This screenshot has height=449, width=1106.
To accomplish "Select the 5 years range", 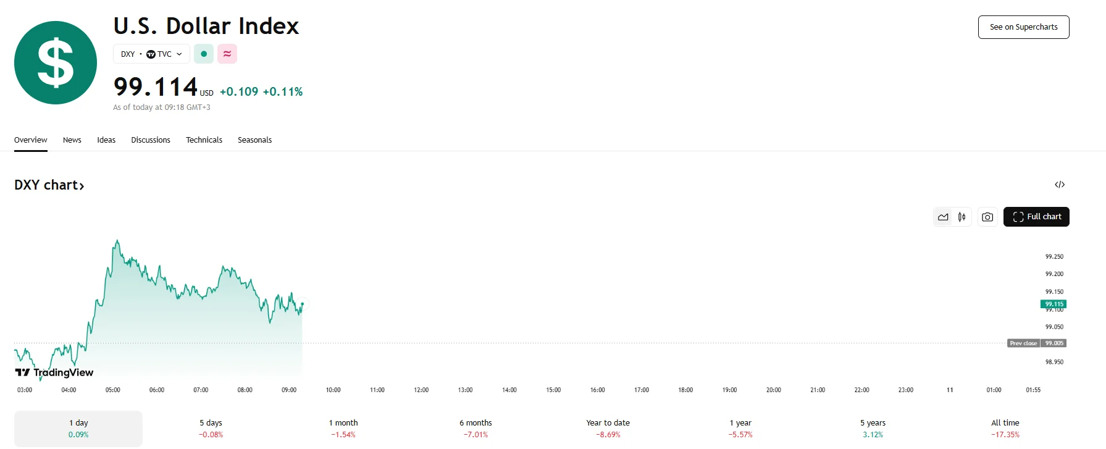I will [x=873, y=428].
